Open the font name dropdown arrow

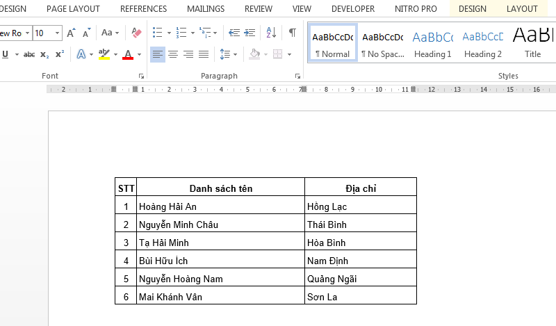(27, 33)
